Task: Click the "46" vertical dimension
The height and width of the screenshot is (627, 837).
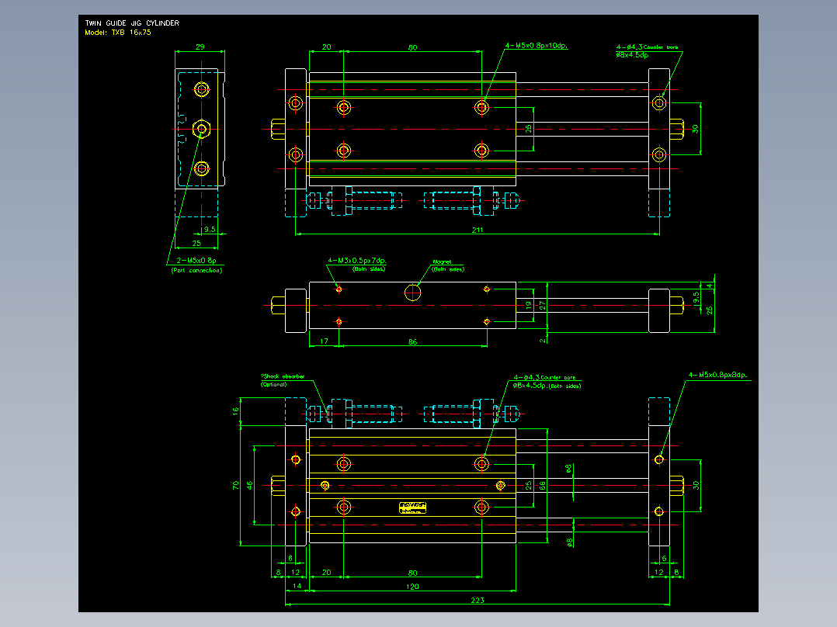Action: click(249, 485)
